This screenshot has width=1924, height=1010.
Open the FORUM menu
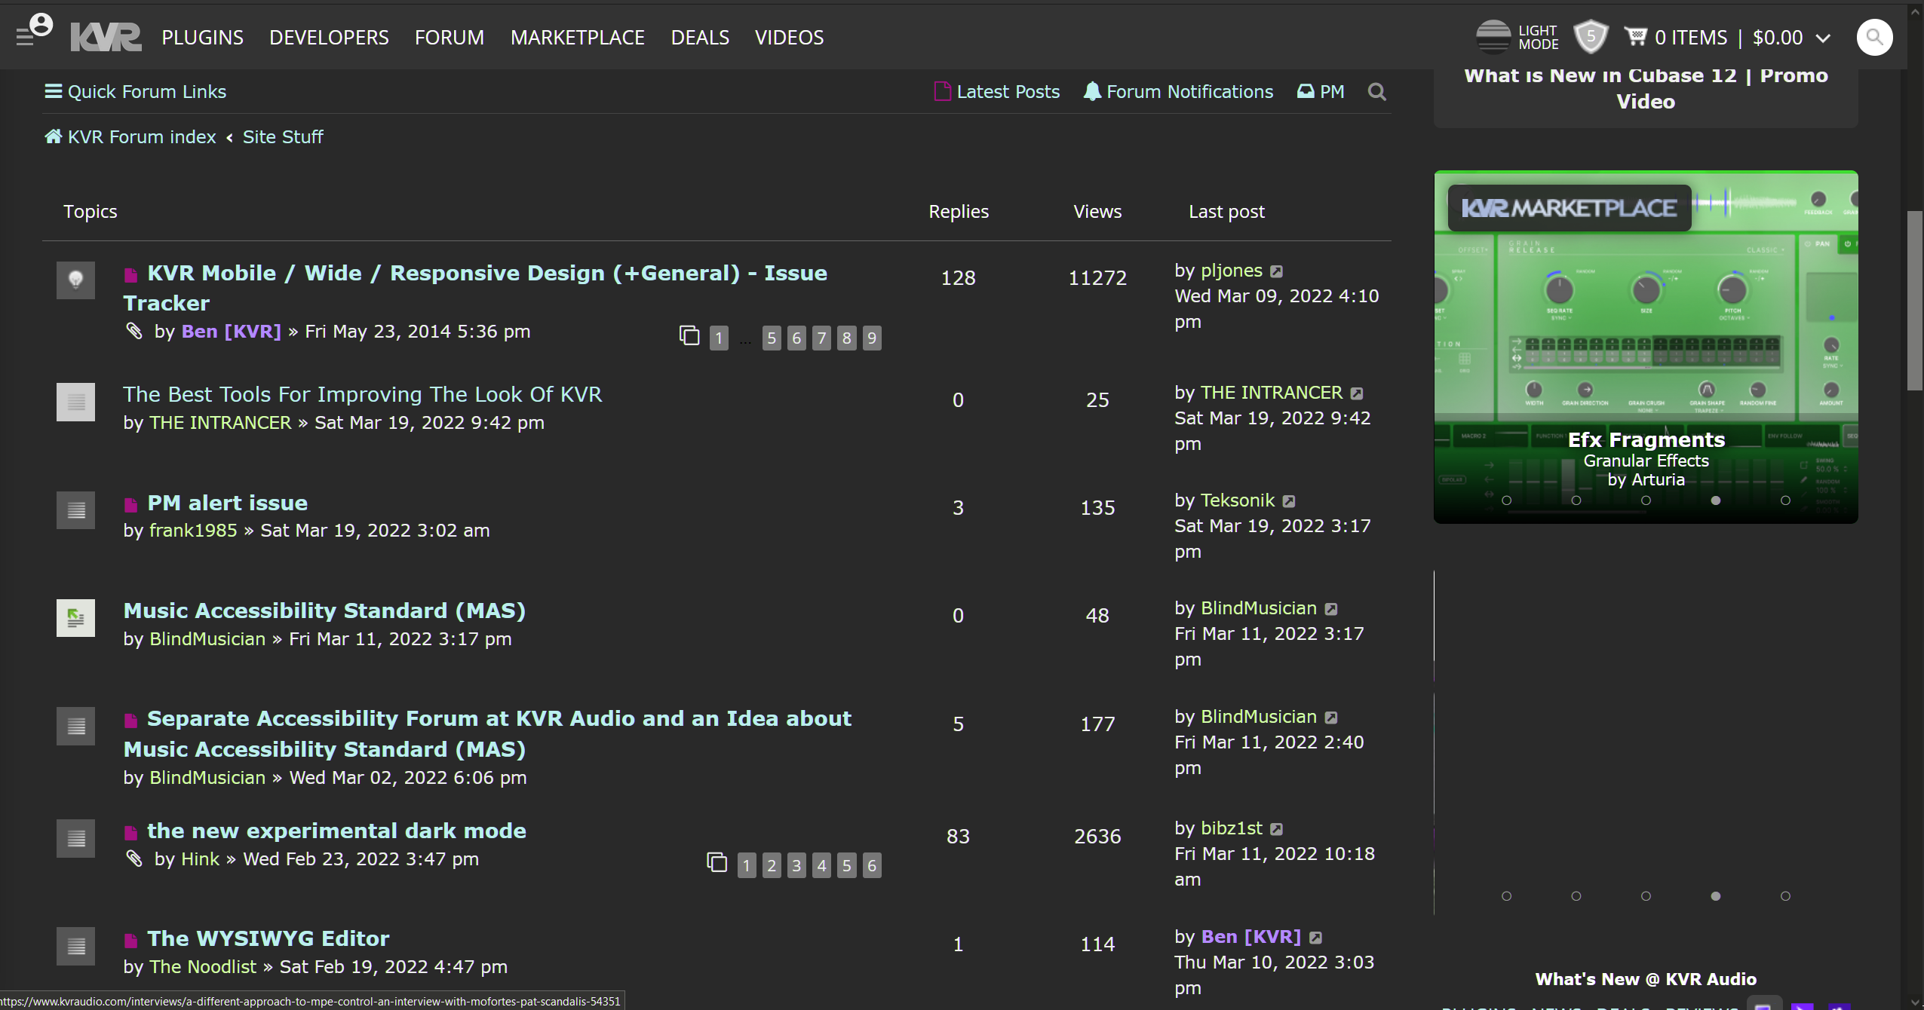[450, 38]
